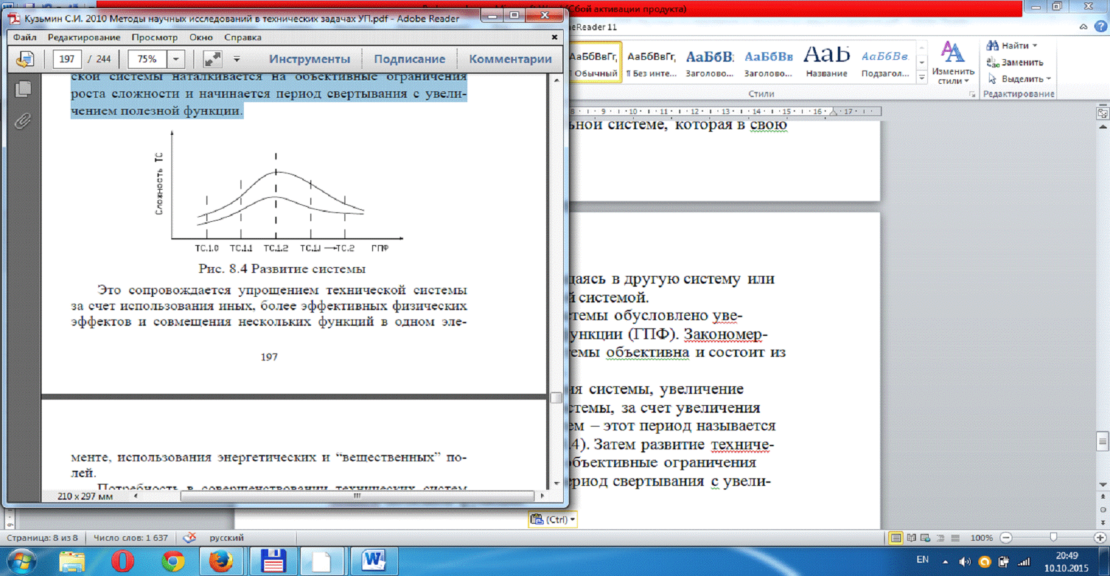Open the Комментарии pane
Viewport: 1110px width, 576px height.
pyautogui.click(x=510, y=59)
